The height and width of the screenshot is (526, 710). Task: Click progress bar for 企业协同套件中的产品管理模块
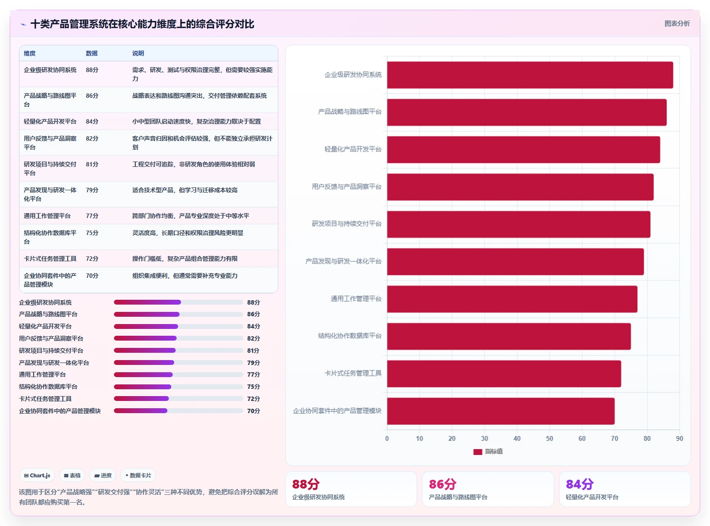178,411
